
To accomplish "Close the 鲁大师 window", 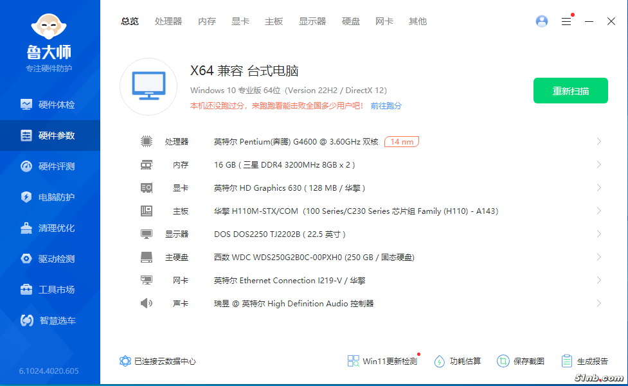I will [611, 21].
